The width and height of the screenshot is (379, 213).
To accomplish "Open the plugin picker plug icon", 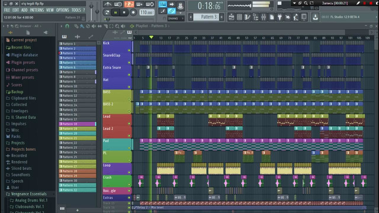I will point(280,17).
